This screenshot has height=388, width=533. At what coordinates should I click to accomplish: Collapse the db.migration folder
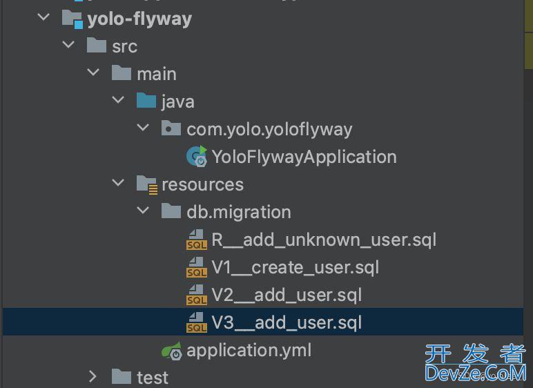(x=143, y=210)
